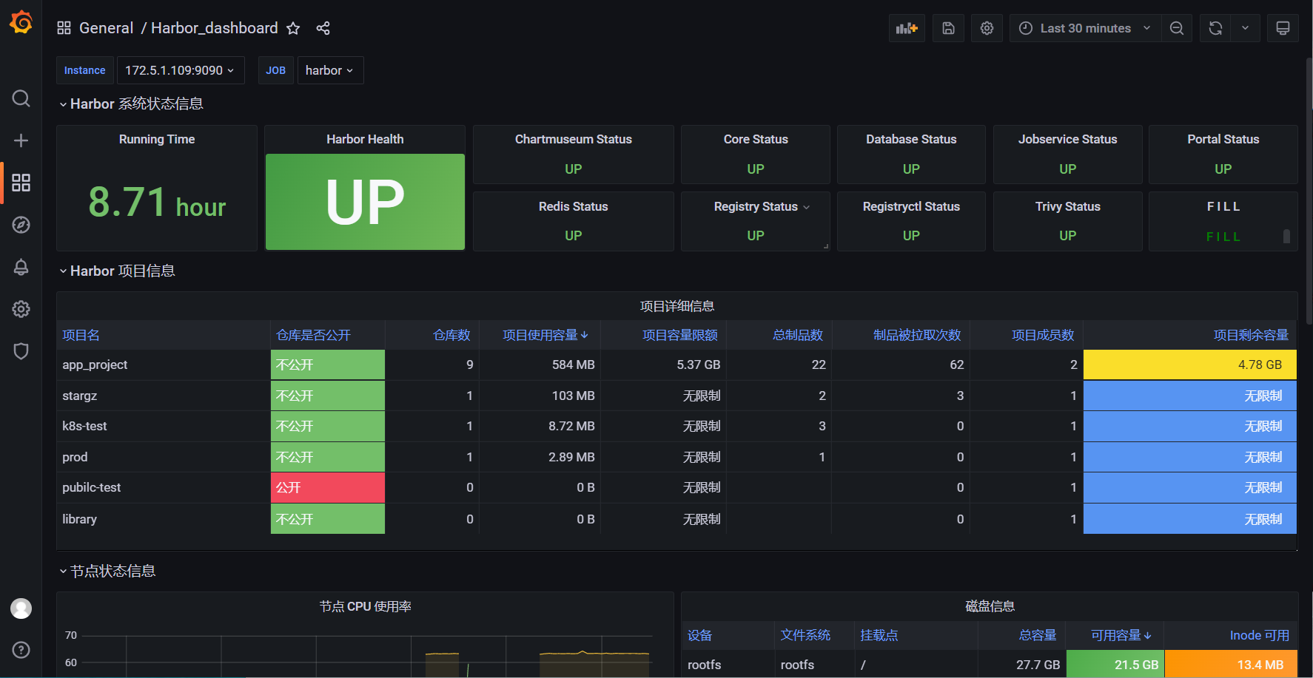Open the Alerting bell icon
This screenshot has height=678, width=1313.
[21, 267]
